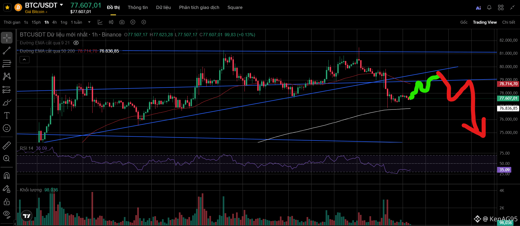Click the RSI 35.09 axis value label

[504, 170]
